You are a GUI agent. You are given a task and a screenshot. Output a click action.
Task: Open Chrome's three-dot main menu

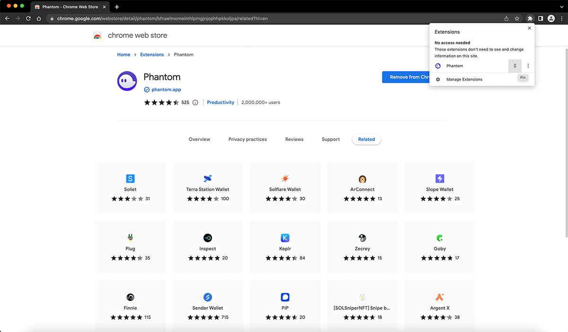561,18
